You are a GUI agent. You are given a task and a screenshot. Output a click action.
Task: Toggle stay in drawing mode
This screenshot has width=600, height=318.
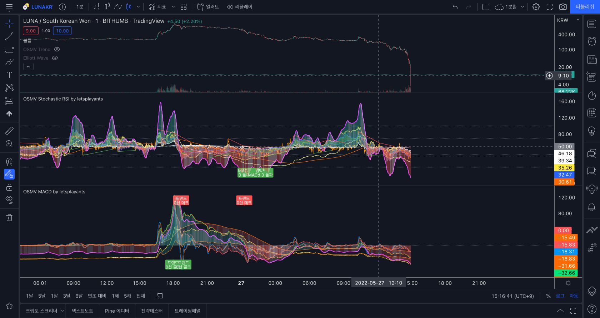click(x=9, y=174)
